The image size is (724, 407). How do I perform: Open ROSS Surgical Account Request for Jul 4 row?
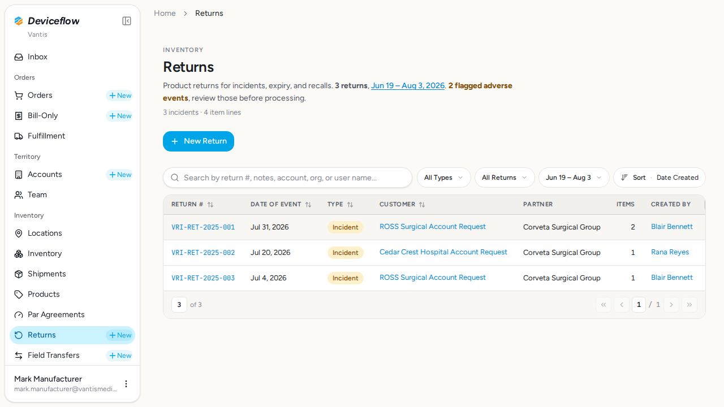pyautogui.click(x=433, y=278)
